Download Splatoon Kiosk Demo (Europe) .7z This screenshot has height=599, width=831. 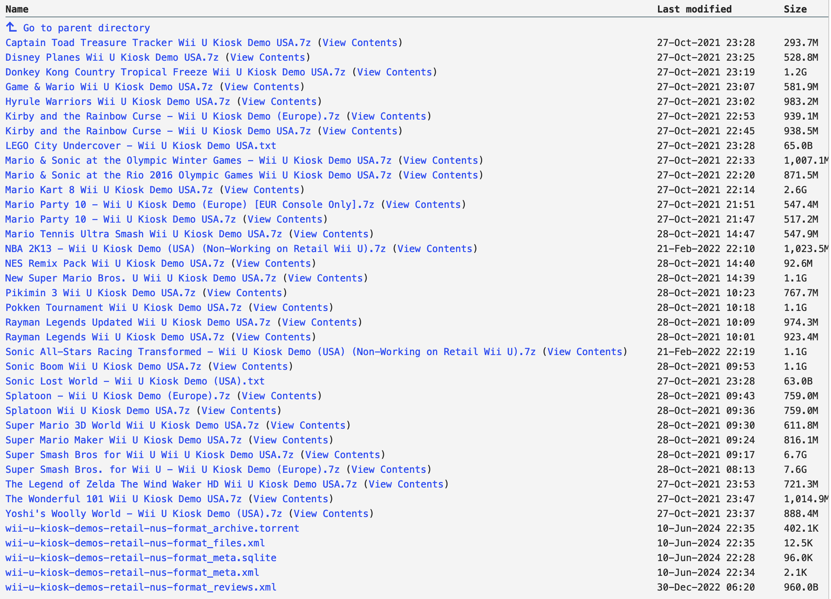click(118, 396)
